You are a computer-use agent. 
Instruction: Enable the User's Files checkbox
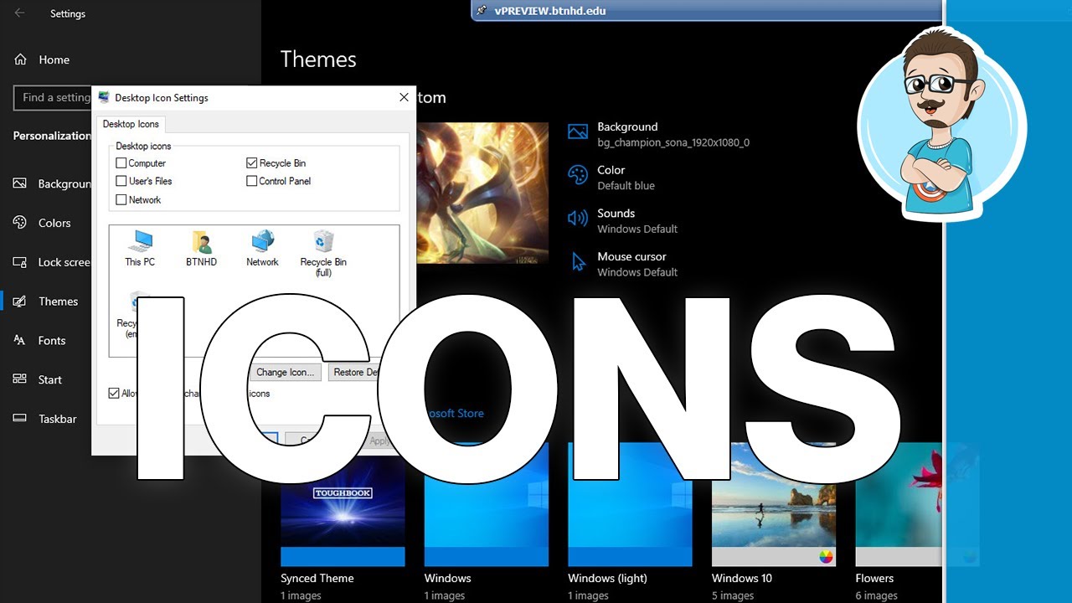(121, 181)
